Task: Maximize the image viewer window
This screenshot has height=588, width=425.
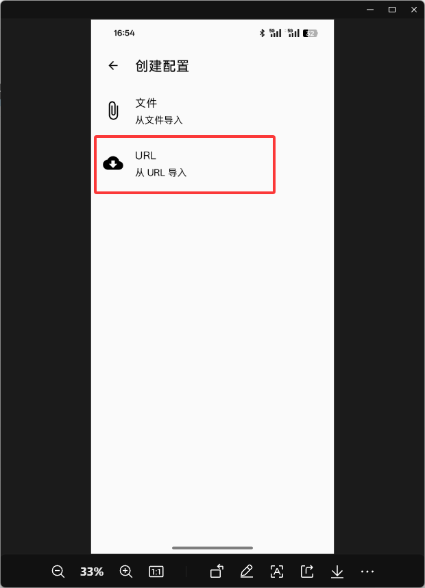Action: pos(392,10)
